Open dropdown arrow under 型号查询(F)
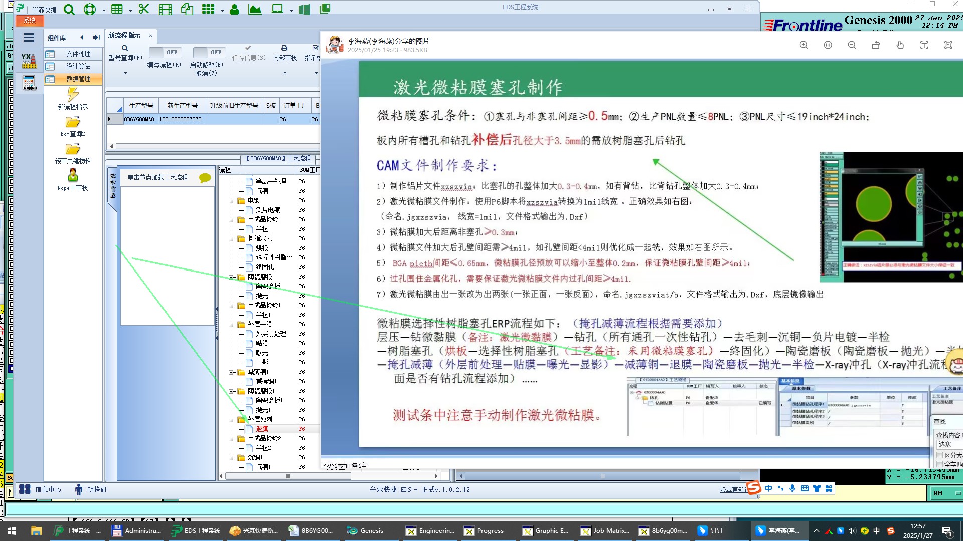The height and width of the screenshot is (541, 963). click(125, 73)
